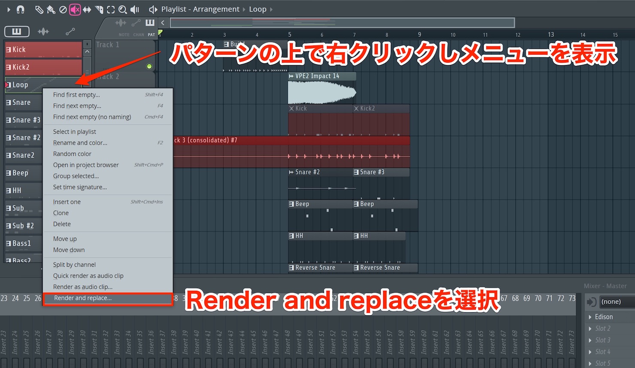635x368 pixels.
Task: Select the Kick pattern
Action: coord(43,49)
